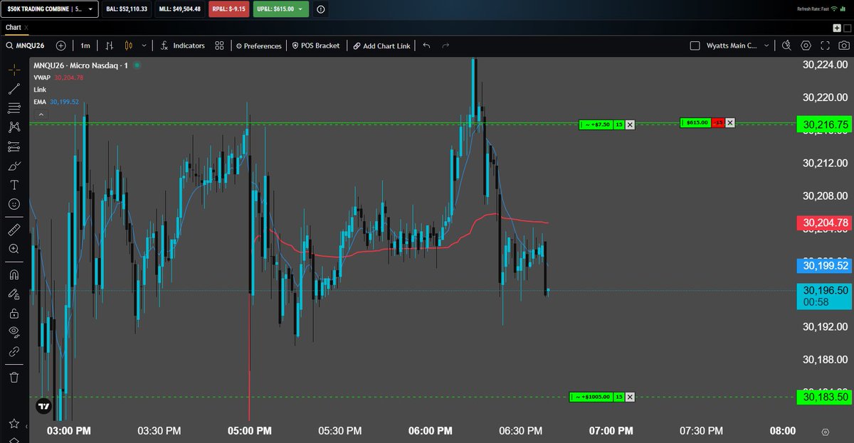The image size is (854, 443).
Task: Switch to the Chart tab
Action: [x=13, y=27]
